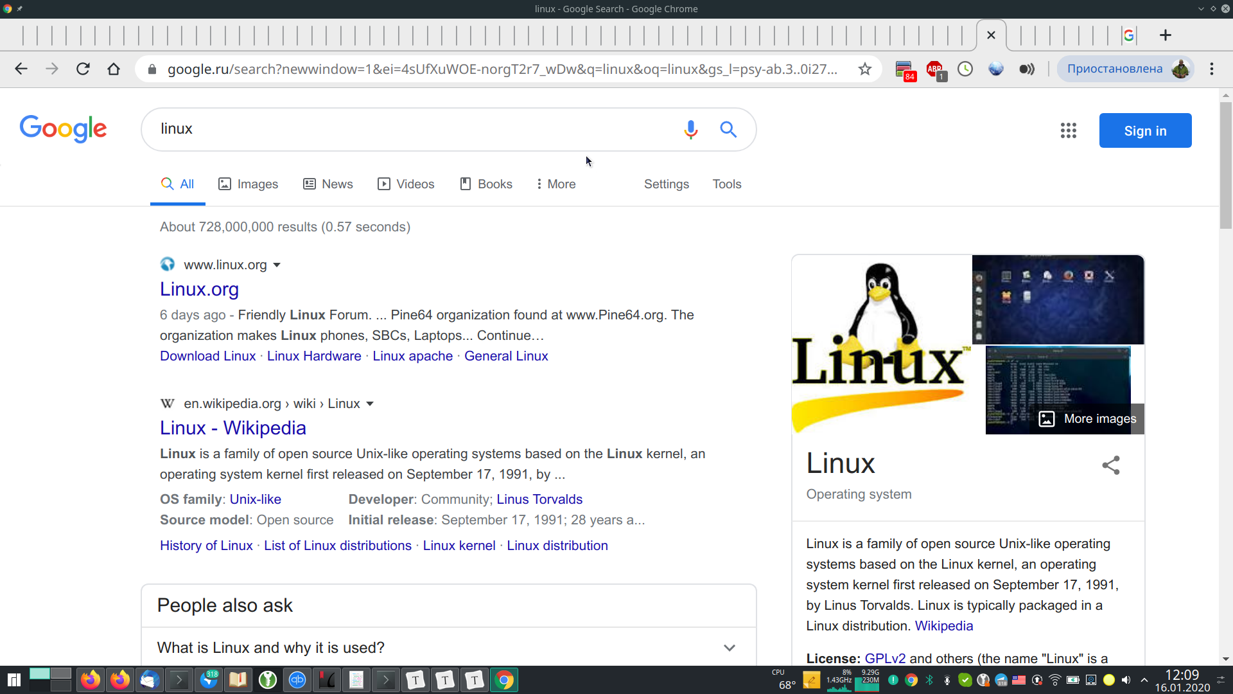Open the Tux Linux logo image
Image resolution: width=1233 pixels, height=694 pixels.
tap(881, 344)
